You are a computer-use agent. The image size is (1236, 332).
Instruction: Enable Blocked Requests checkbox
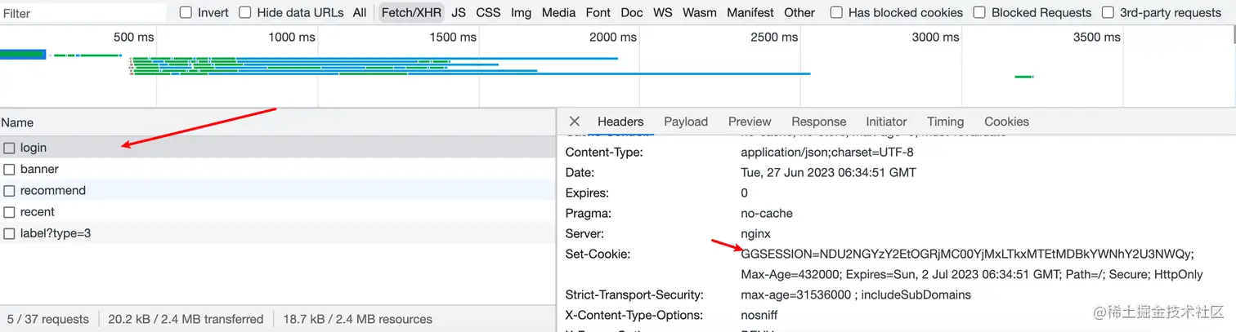[x=979, y=12]
